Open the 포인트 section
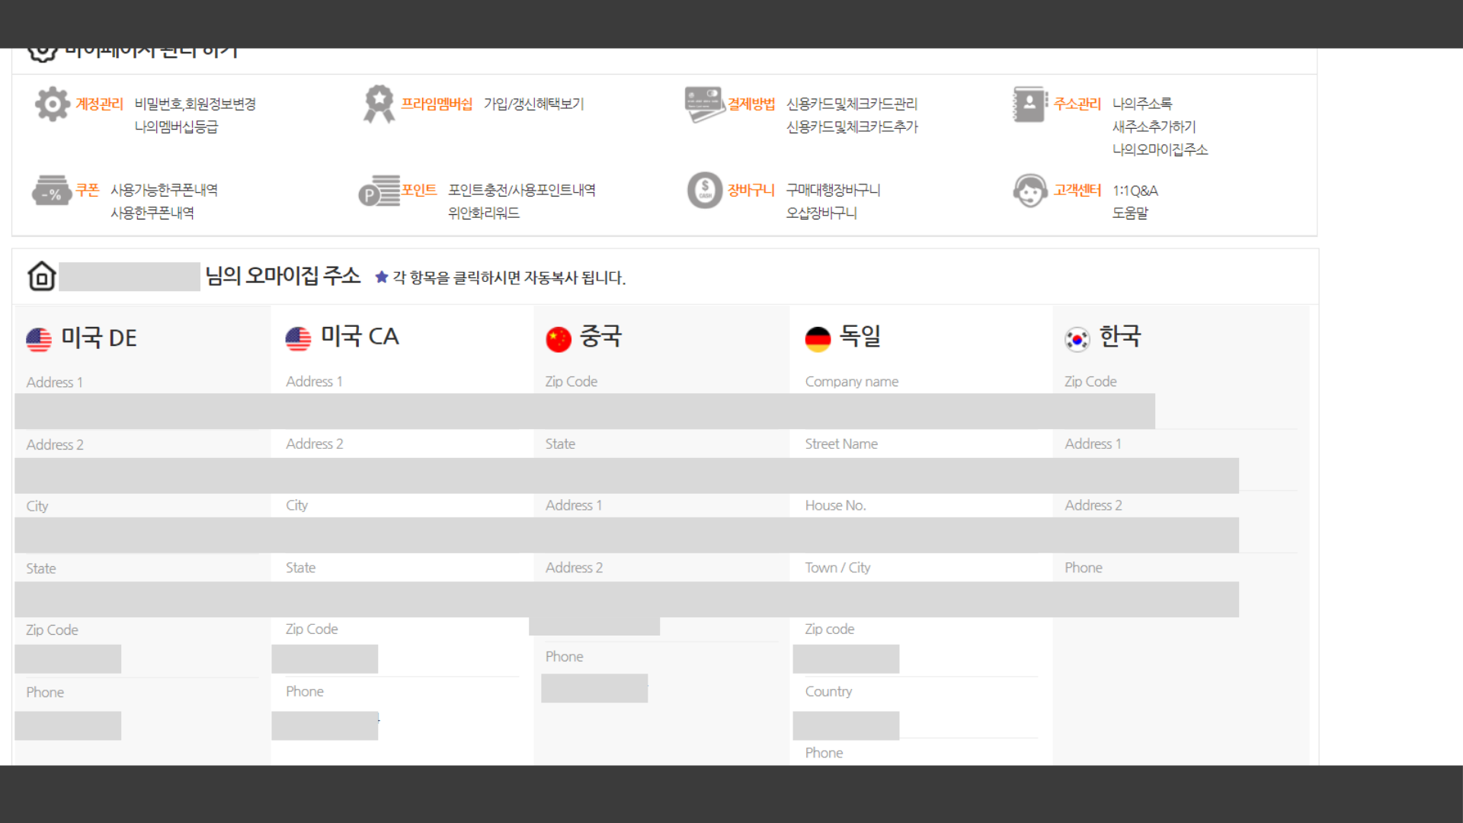This screenshot has height=823, width=1463. [x=418, y=190]
